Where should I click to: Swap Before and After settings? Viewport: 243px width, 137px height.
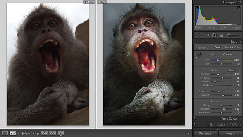tap(61, 133)
